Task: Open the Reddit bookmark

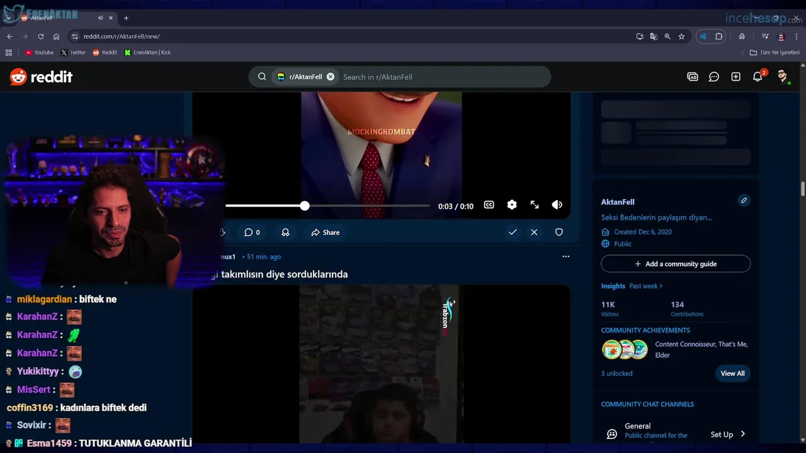Action: point(105,52)
